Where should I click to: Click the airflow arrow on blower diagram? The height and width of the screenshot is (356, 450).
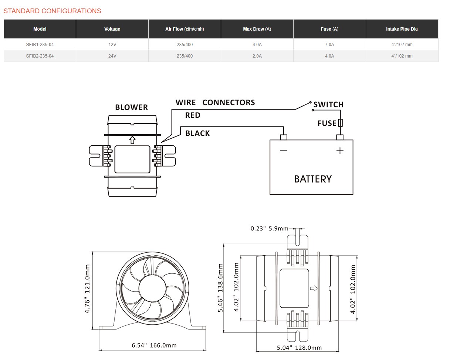click(x=132, y=140)
